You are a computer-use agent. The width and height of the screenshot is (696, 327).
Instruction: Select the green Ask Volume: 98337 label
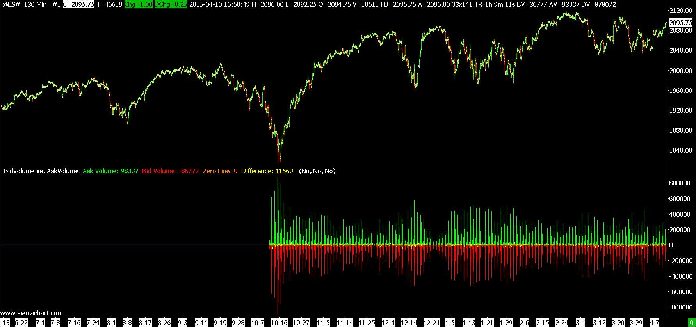[110, 171]
